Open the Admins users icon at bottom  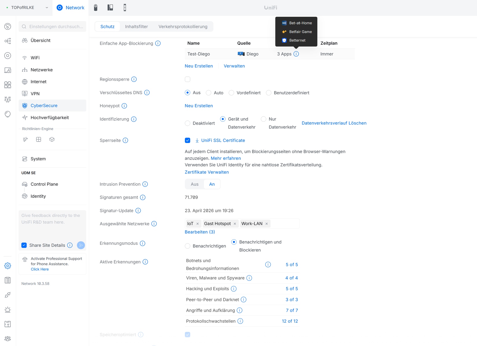click(8, 339)
